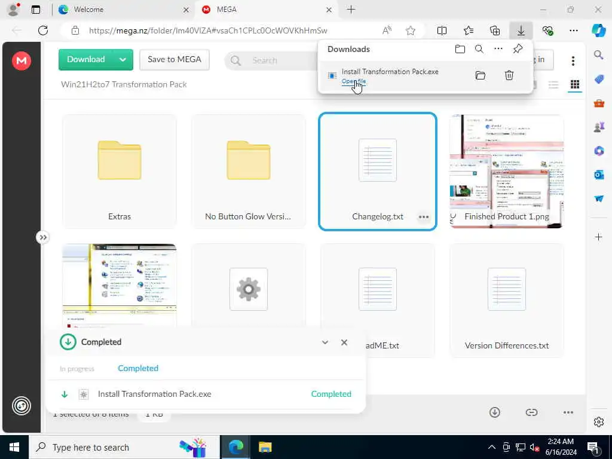Image resolution: width=612 pixels, height=459 pixels.
Task: Open Edge Favorites list button
Action: coord(469,30)
